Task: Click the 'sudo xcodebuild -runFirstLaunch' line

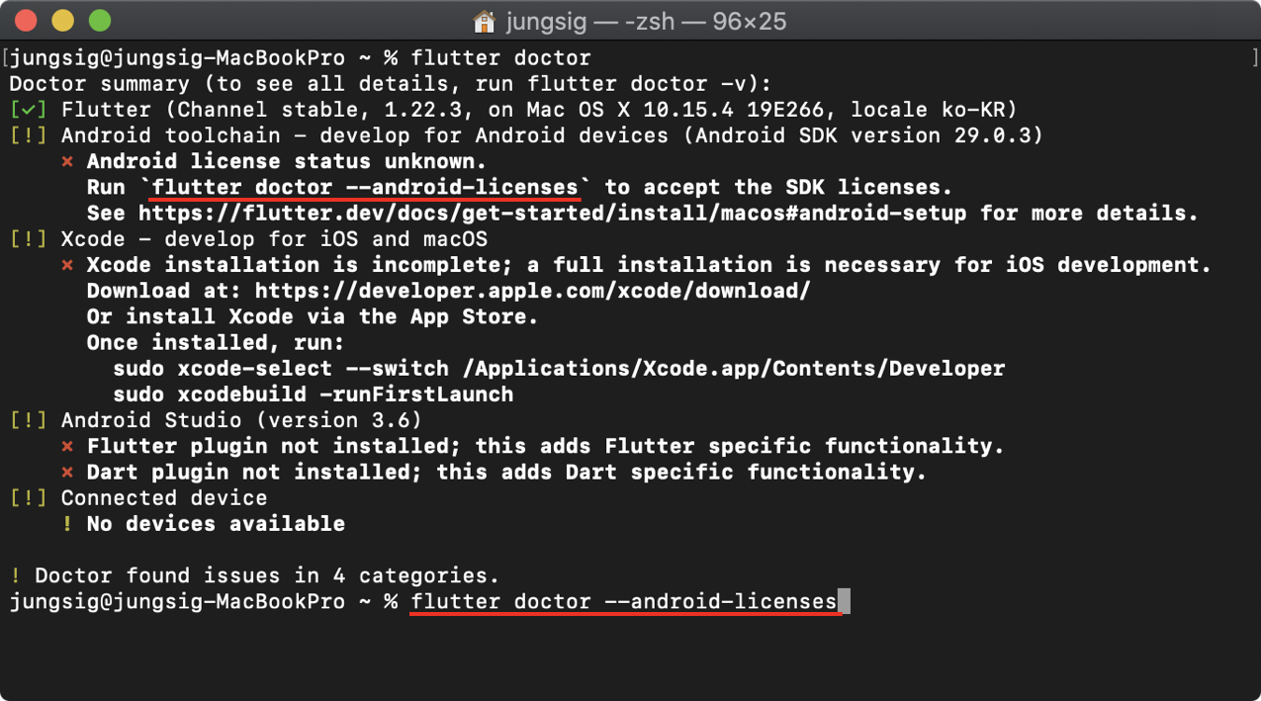Action: coord(313,394)
